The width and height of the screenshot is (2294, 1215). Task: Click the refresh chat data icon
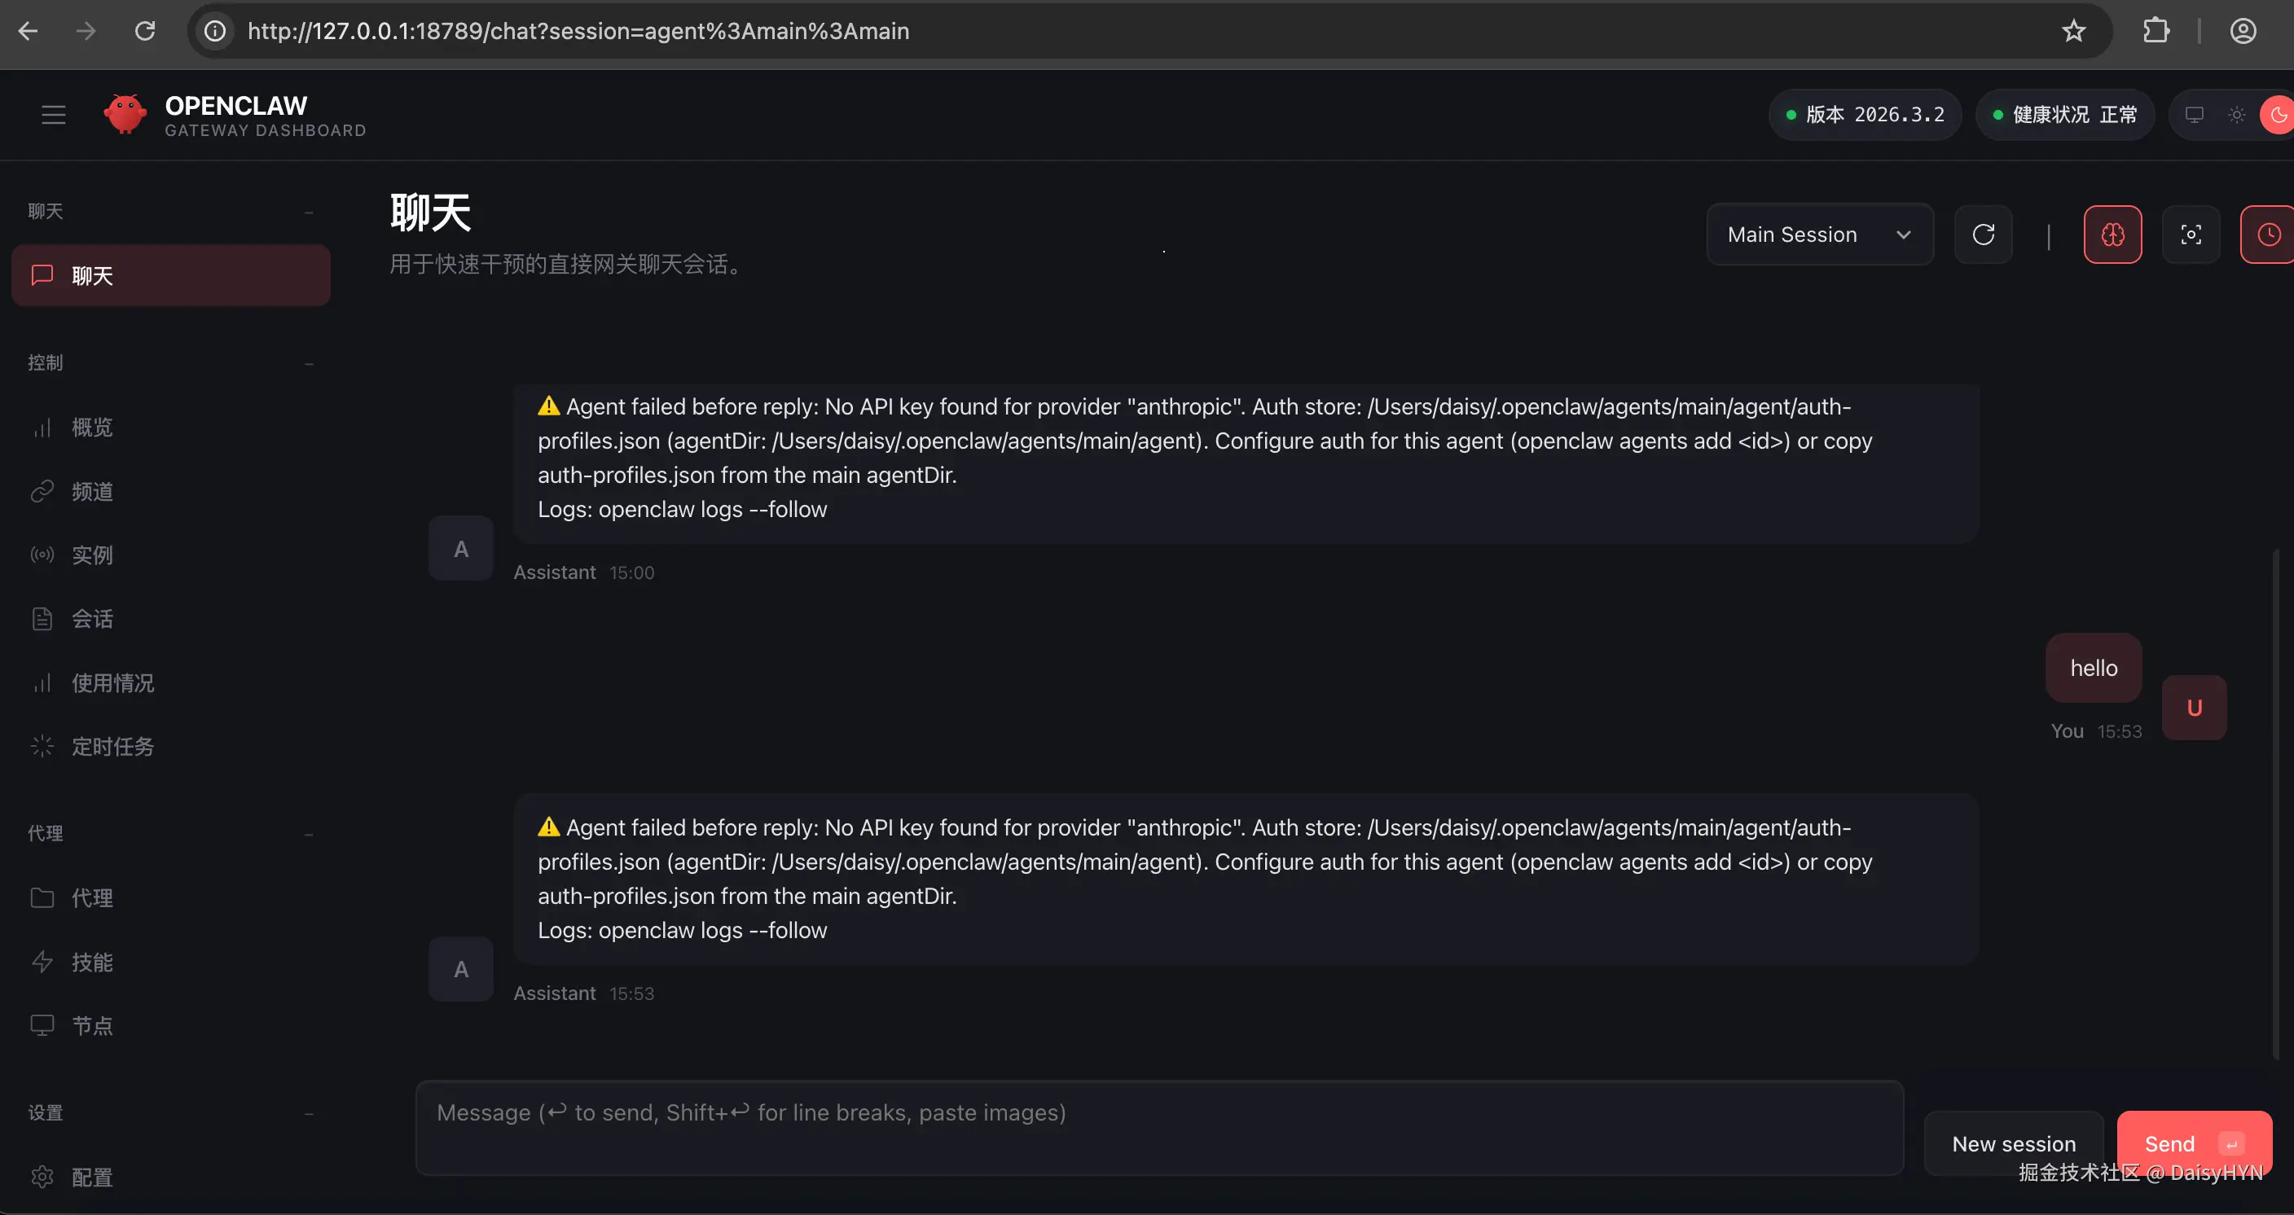point(1983,235)
